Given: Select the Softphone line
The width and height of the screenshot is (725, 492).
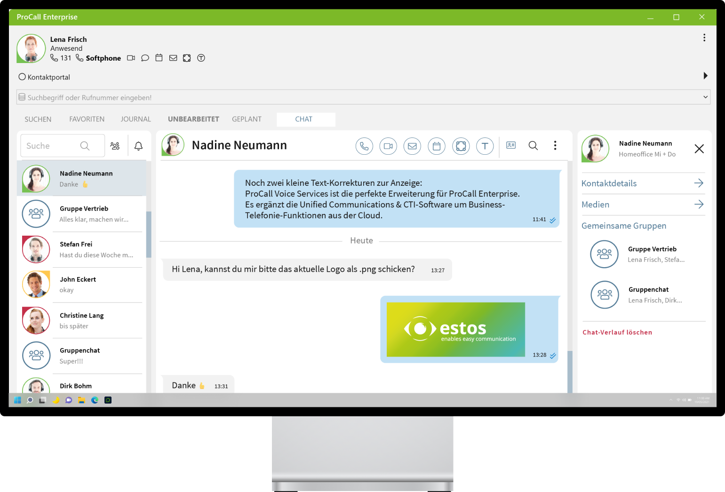Looking at the screenshot, I should 98,58.
